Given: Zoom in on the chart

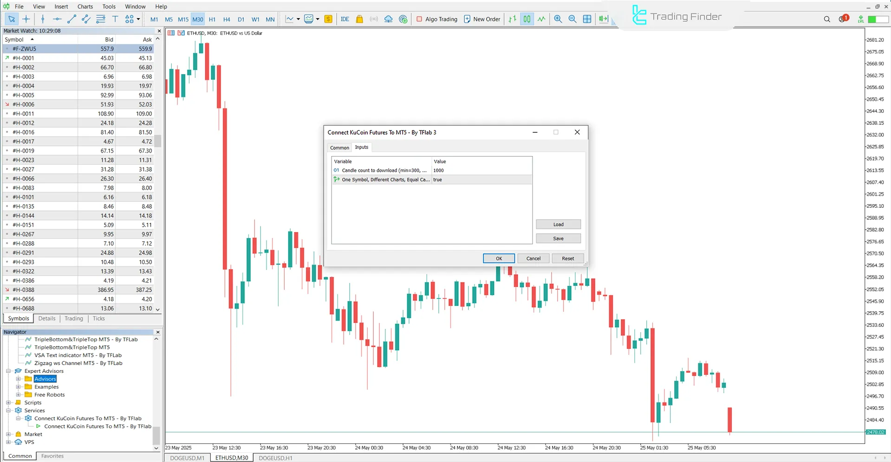Looking at the screenshot, I should click(558, 19).
